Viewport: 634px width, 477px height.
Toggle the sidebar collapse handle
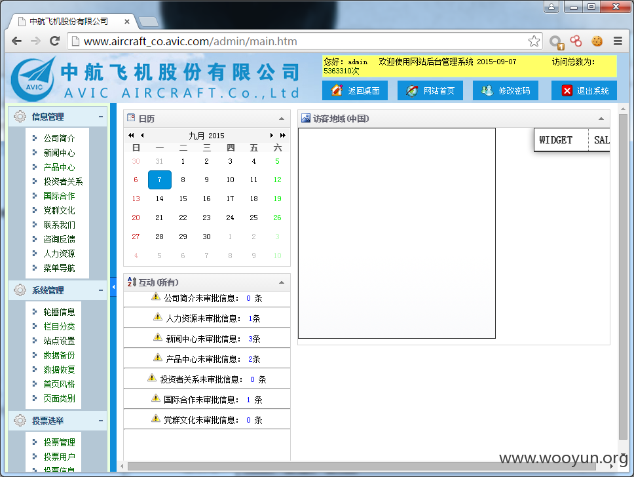[113, 287]
